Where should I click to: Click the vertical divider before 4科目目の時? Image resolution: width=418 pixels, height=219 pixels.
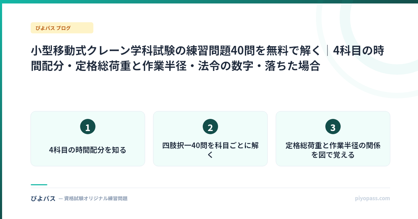pos(327,51)
